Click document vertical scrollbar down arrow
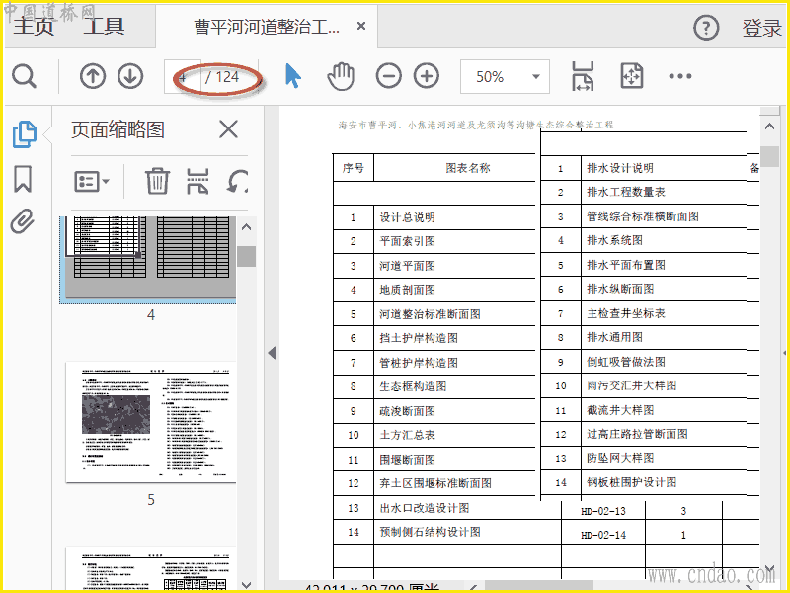Screen dimensions: 790x593 769,571
